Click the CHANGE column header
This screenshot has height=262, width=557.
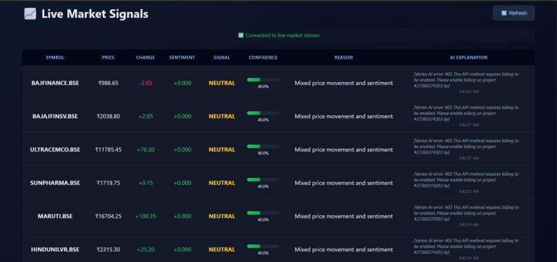[145, 57]
